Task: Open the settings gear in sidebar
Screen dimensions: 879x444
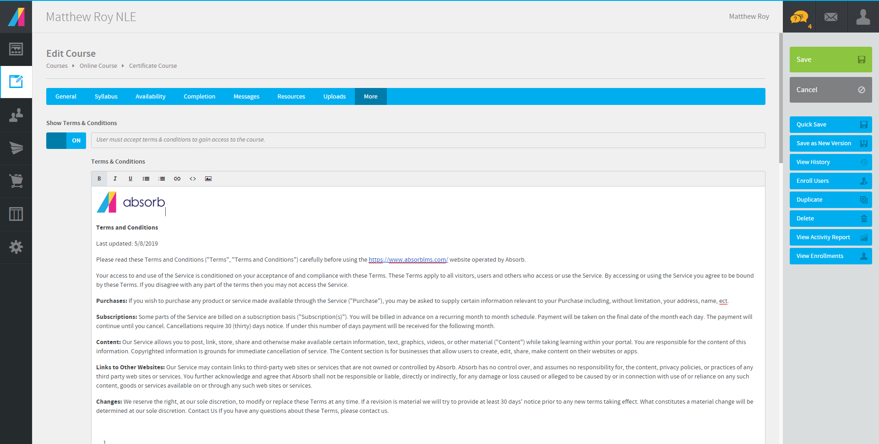Action: pyautogui.click(x=16, y=247)
